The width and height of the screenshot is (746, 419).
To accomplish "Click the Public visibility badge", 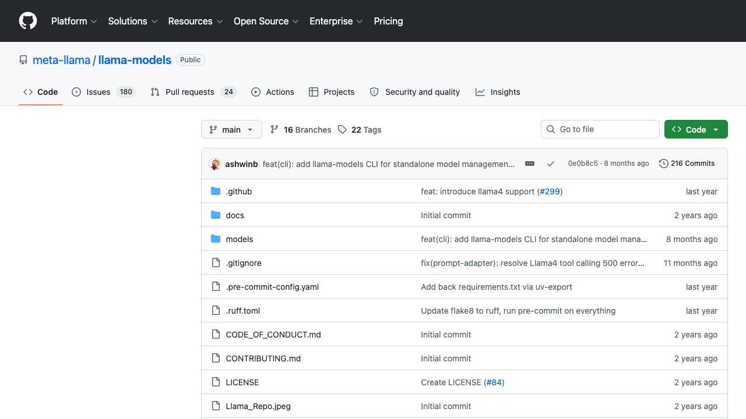I will click(191, 60).
